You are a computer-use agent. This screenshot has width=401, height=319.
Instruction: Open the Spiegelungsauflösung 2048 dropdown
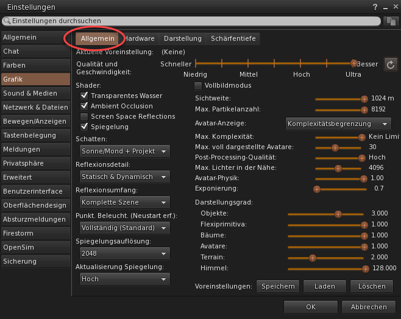coord(124,253)
